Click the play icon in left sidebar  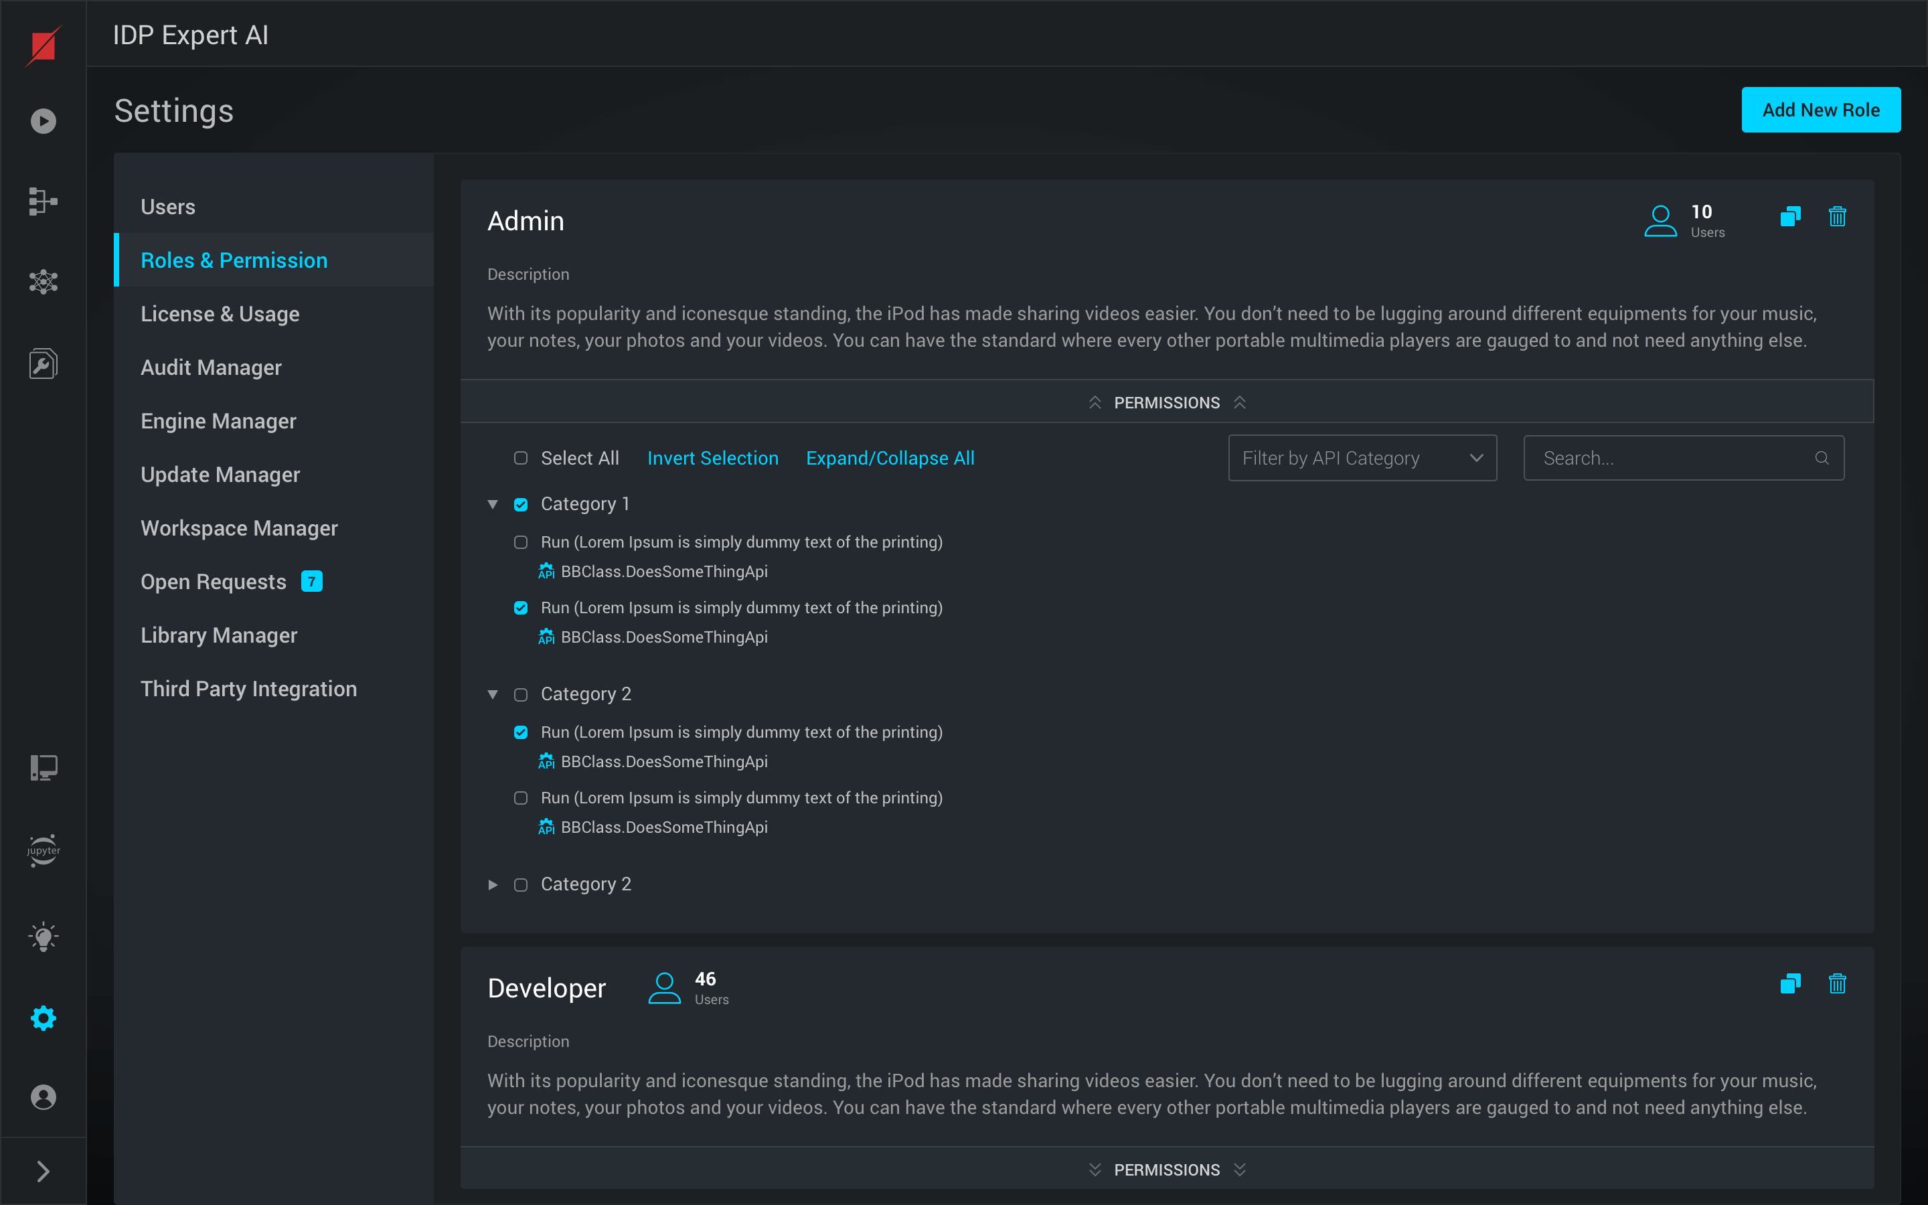[43, 121]
